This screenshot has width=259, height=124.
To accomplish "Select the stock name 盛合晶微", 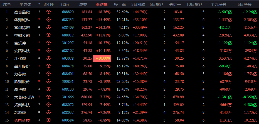I will click(22, 12).
